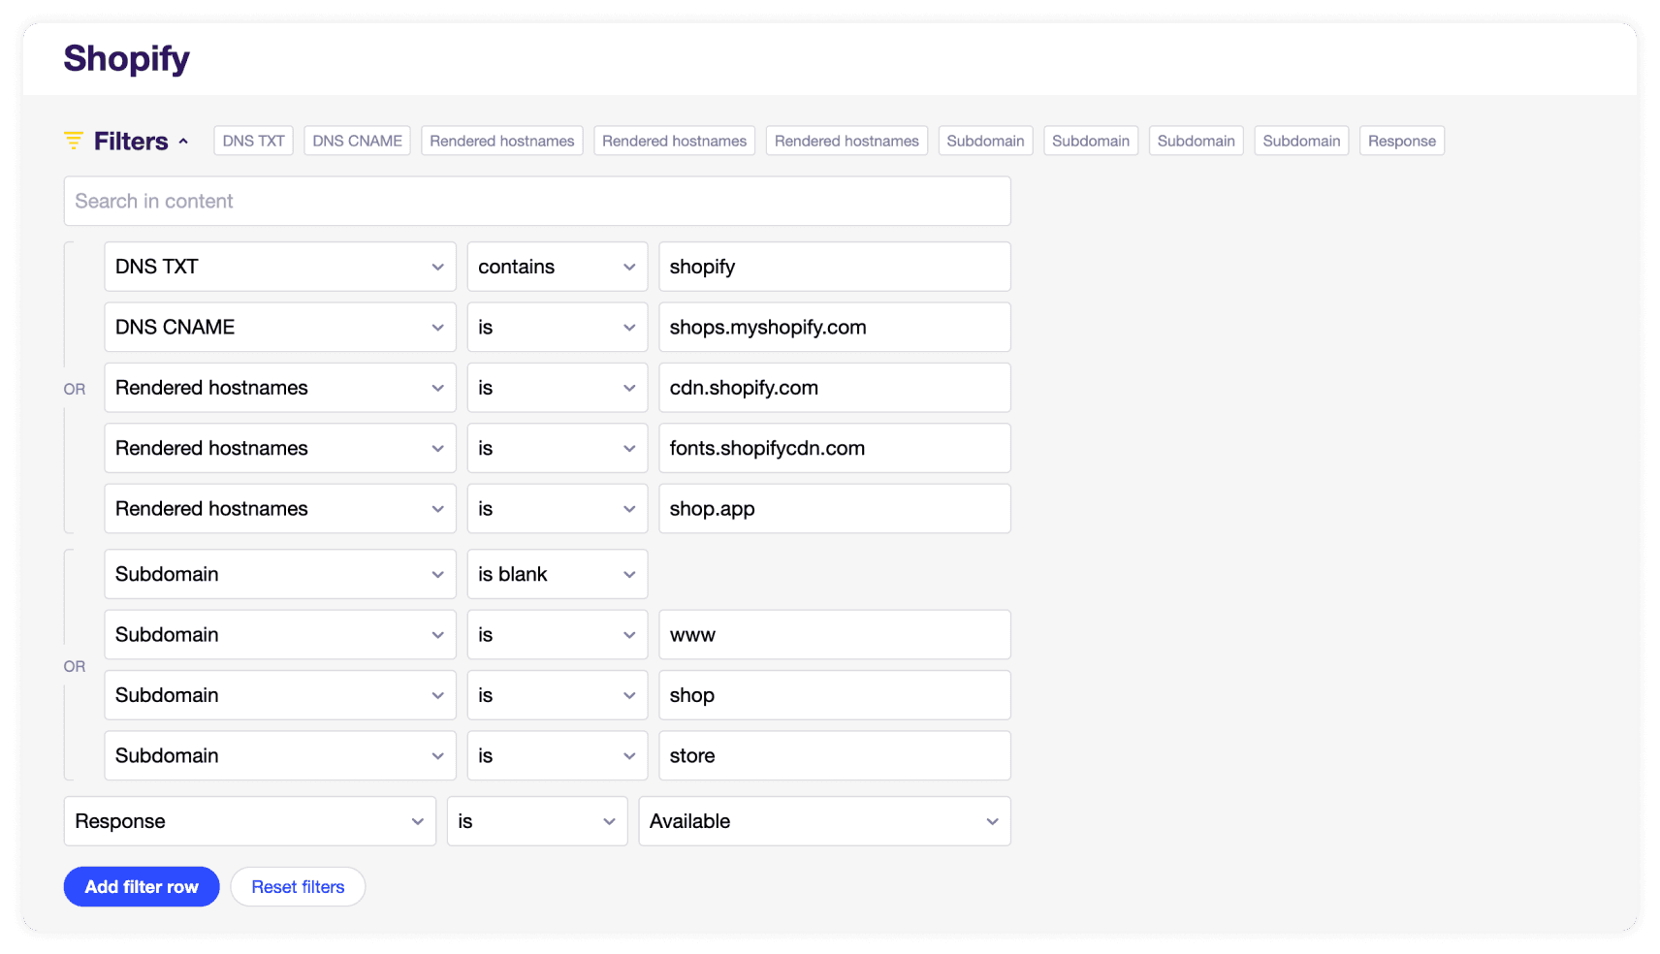Open operator dropdown in the Response row
1660x954 pixels.
537,821
